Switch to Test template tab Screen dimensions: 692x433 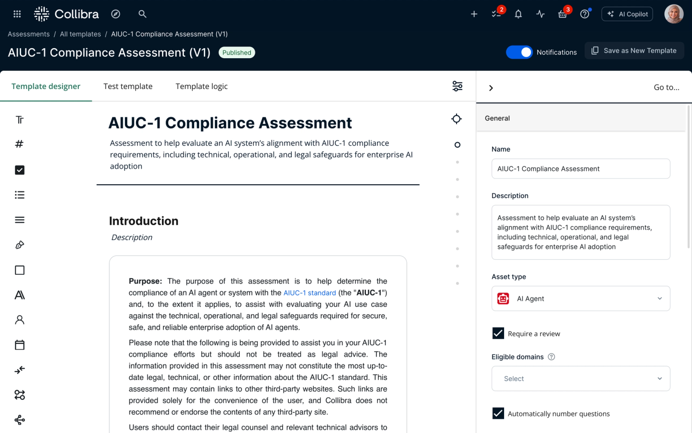pos(128,86)
